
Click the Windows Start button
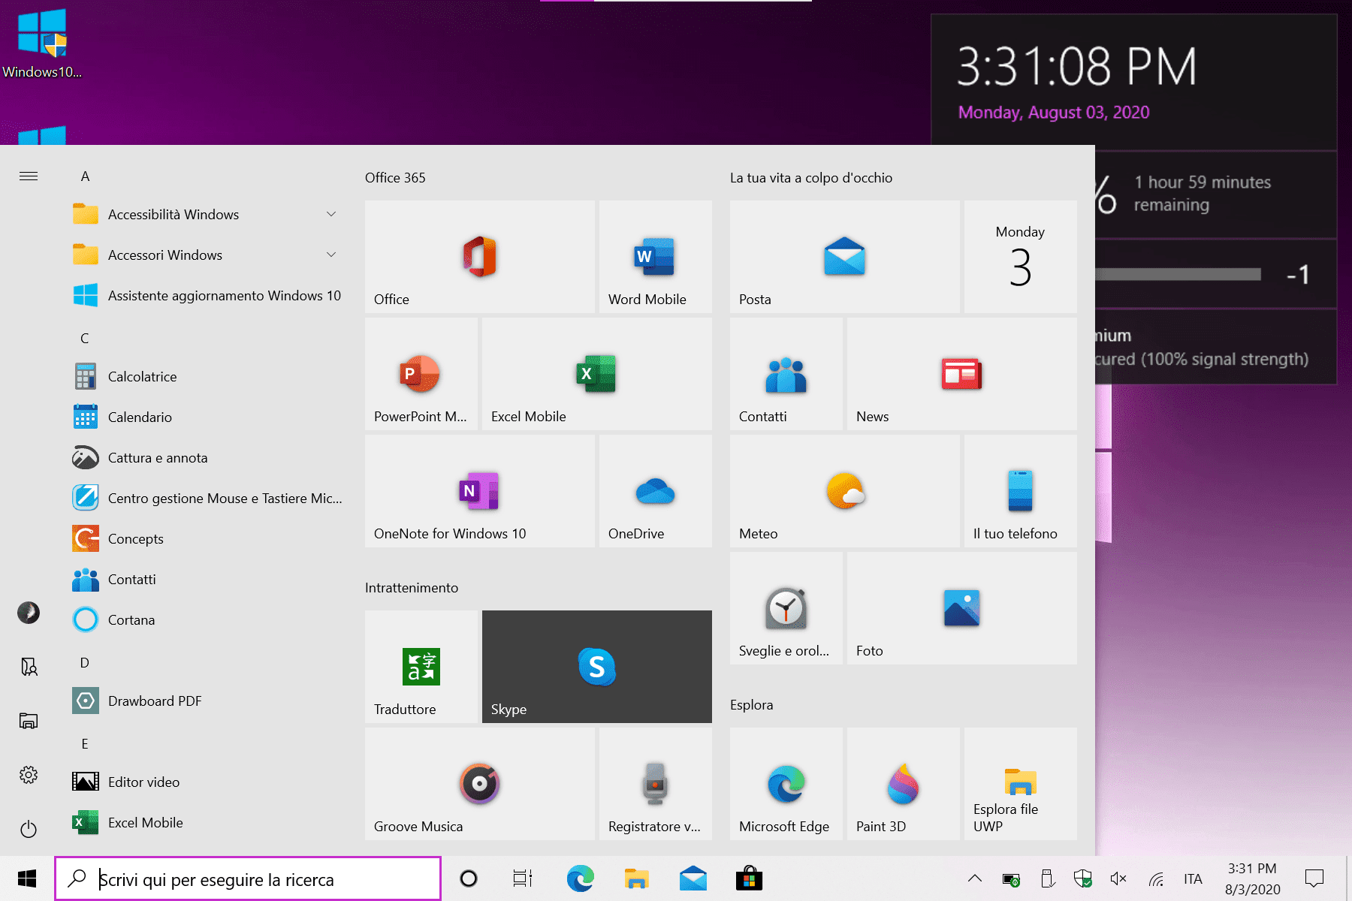tap(27, 878)
